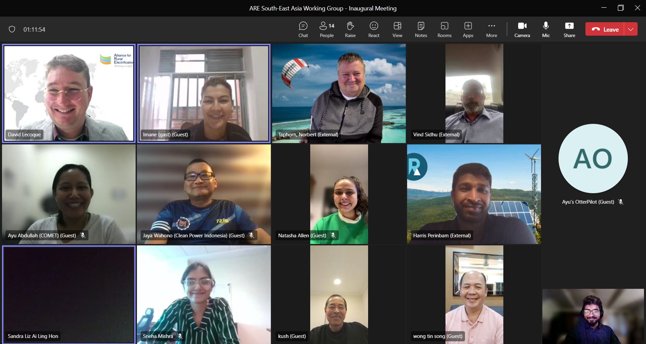Open the Apps panel
The height and width of the screenshot is (344, 646).
(x=468, y=29)
